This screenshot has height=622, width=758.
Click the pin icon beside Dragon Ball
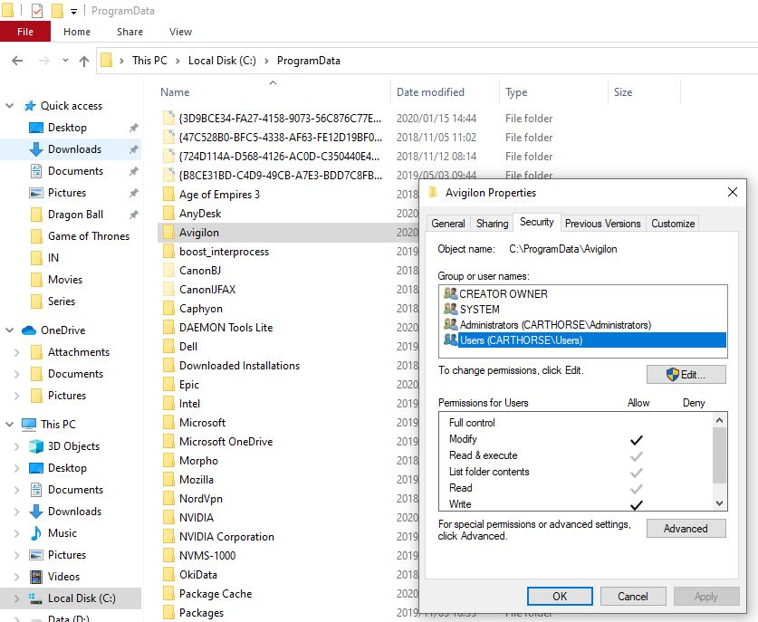click(x=134, y=215)
